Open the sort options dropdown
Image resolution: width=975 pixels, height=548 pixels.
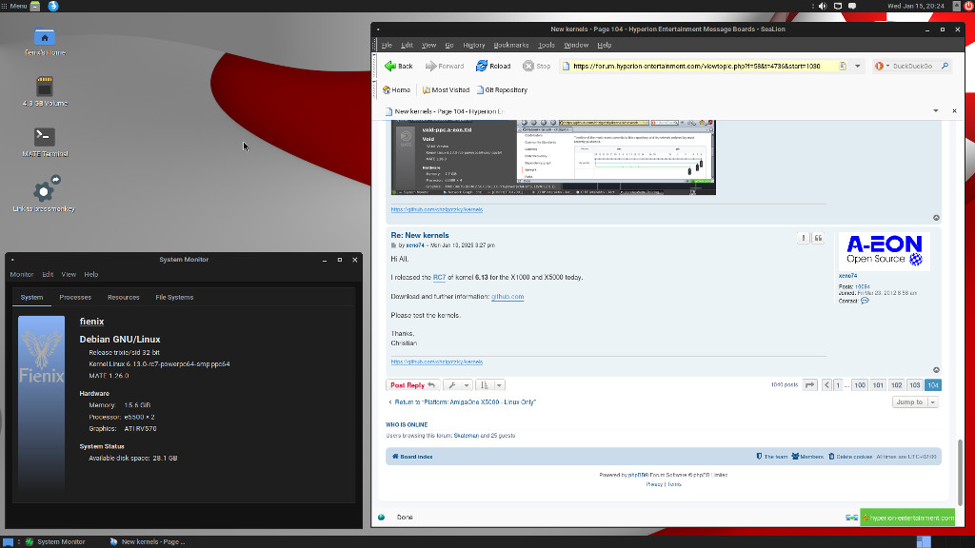490,385
